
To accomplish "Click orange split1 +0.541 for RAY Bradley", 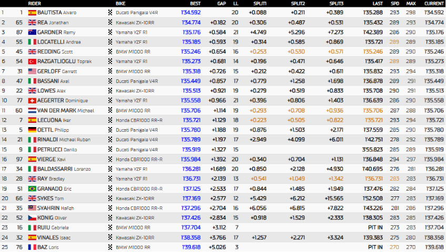I will pos(259,178).
